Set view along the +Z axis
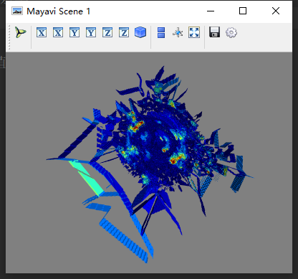Screen dimensions: 298x279 click(x=107, y=32)
